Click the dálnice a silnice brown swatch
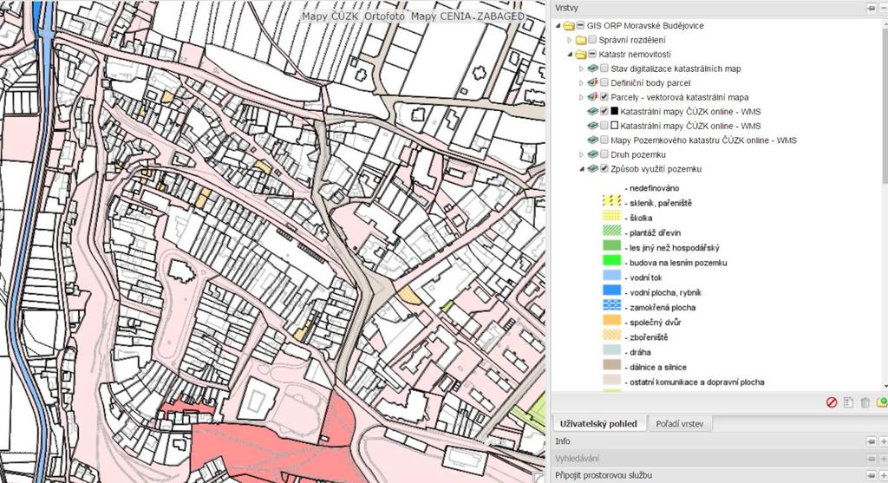Viewport: 888px width, 483px height. [611, 365]
